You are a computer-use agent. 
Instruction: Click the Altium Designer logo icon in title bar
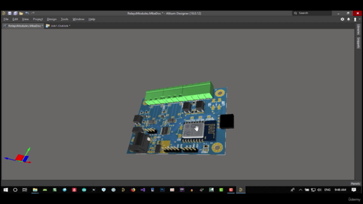(x=4, y=14)
